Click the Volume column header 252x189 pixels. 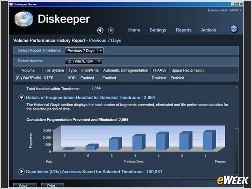pyautogui.click(x=28, y=70)
